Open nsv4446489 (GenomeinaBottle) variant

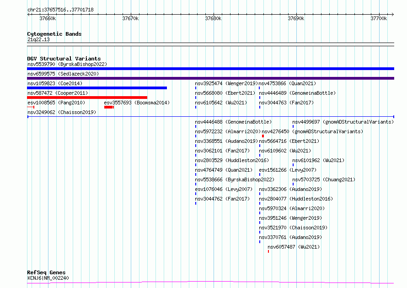297,93
